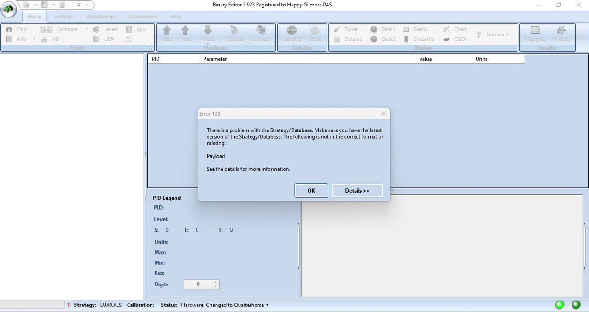
Task: Click the Ford upload arrow icon
Action: tap(185, 30)
